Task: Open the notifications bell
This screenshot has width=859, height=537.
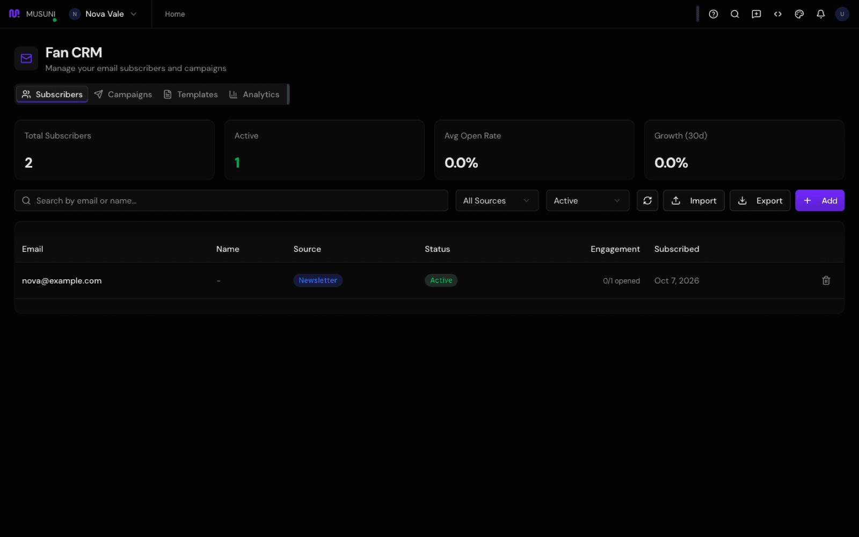Action: click(x=821, y=14)
